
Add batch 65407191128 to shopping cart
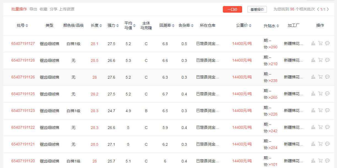pos(320,60)
